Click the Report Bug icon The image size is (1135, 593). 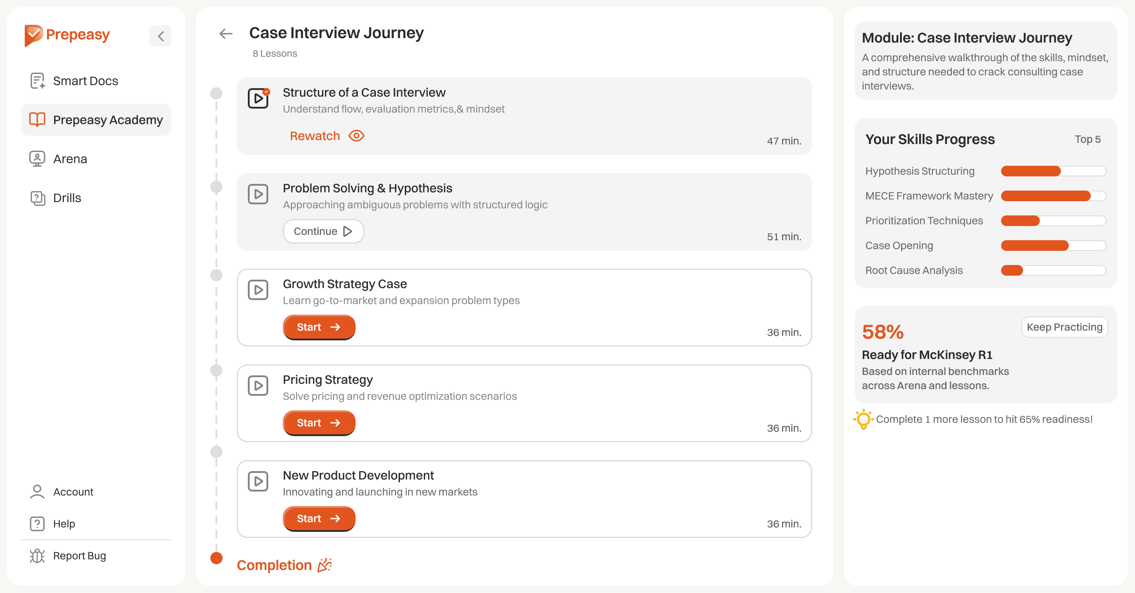(x=37, y=556)
